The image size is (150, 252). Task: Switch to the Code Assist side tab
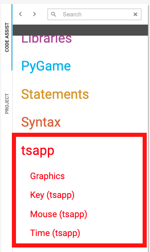pos(7,37)
